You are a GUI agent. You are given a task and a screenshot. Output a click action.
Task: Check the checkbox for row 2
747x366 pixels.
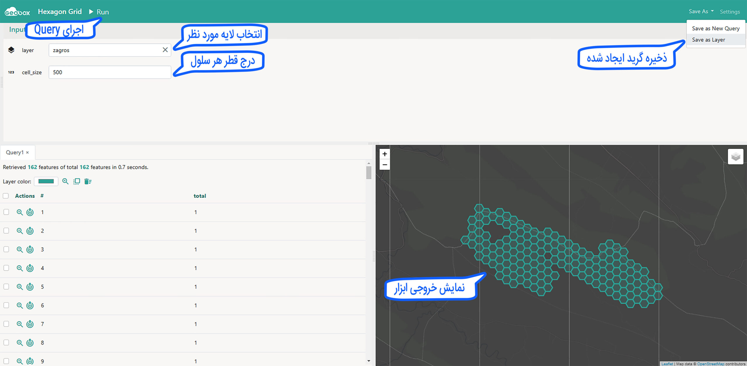coord(6,231)
